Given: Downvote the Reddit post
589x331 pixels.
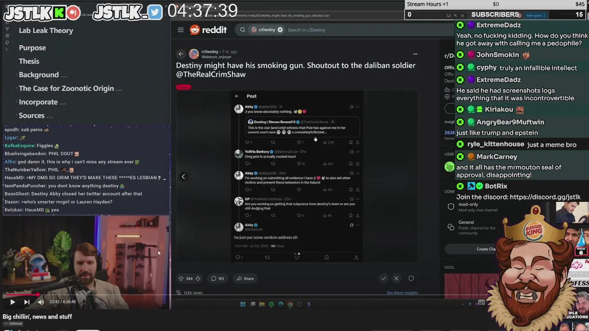Looking at the screenshot, I should point(198,279).
